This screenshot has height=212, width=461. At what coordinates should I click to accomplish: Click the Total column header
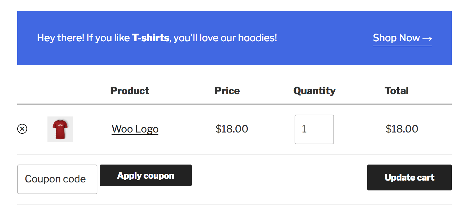point(396,91)
